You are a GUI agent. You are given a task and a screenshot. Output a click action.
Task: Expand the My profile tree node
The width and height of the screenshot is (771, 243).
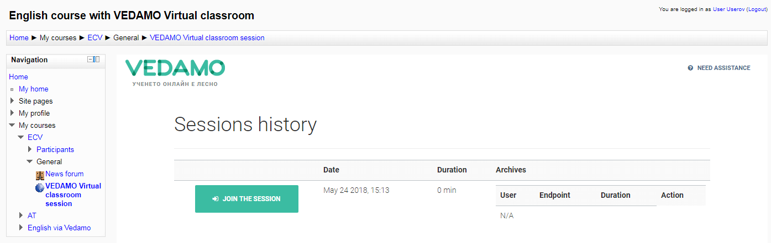pyautogui.click(x=12, y=113)
